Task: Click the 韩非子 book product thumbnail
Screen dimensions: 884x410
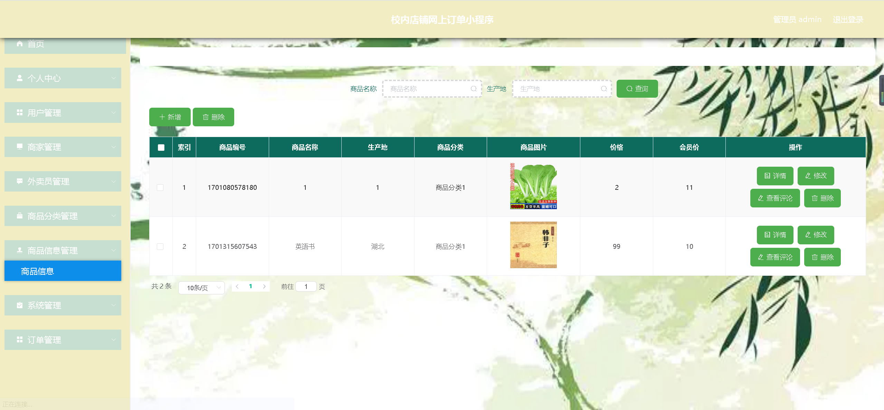Action: point(533,245)
